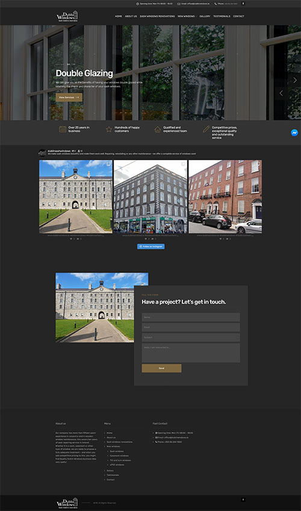Click the footer Contact link
Screen dimensions: 301x511
111,480
